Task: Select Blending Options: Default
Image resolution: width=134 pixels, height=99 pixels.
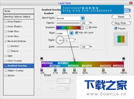Action: pyautogui.click(x=19, y=17)
